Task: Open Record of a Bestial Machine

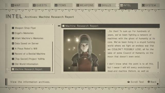Action: click(x=31, y=54)
